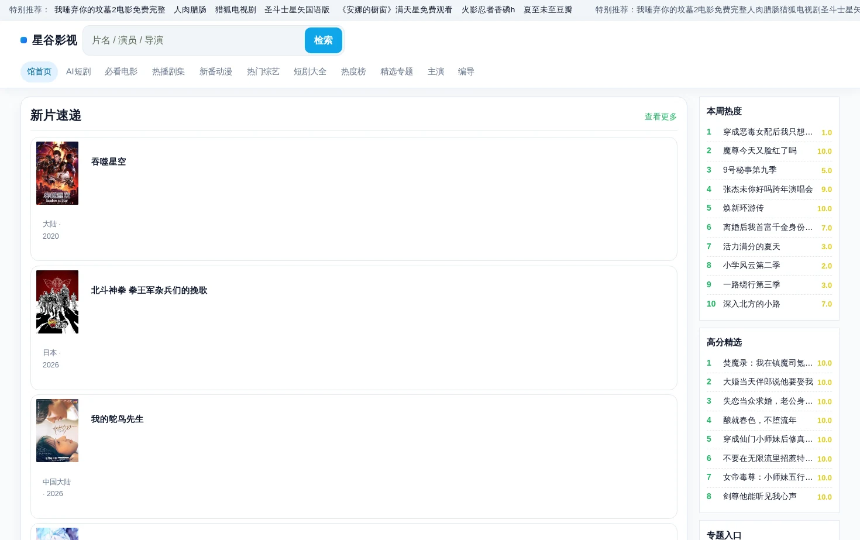Open the AI短剧 nav tab
Viewport: 860px width, 540px height.
coord(78,72)
